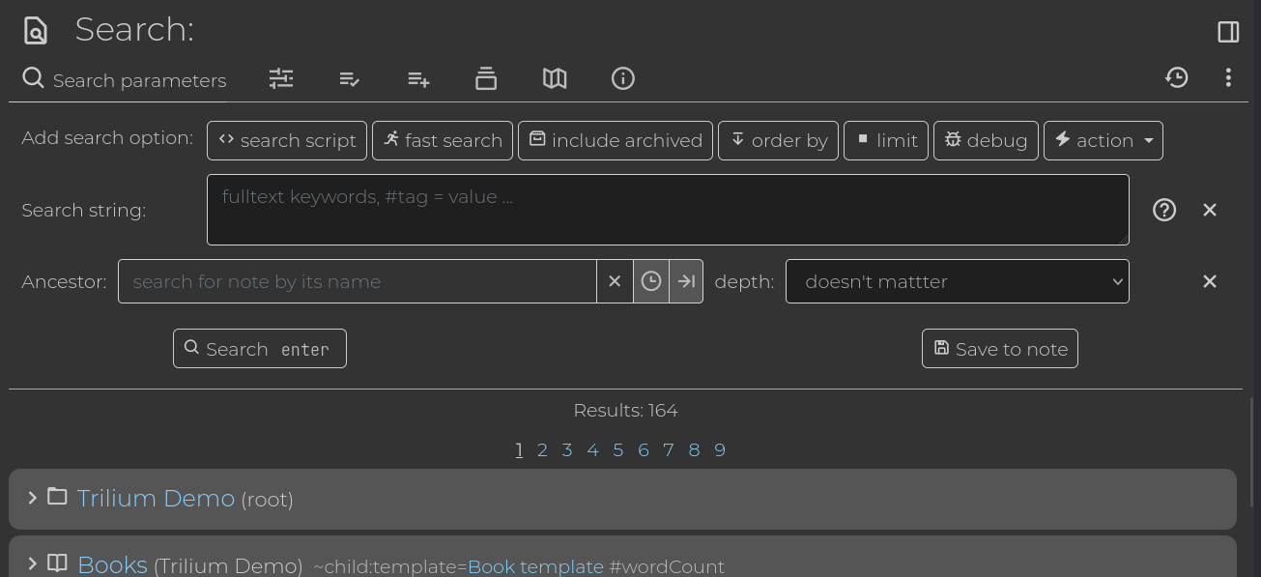Open the depth dropdown
1261x577 pixels.
coord(958,281)
